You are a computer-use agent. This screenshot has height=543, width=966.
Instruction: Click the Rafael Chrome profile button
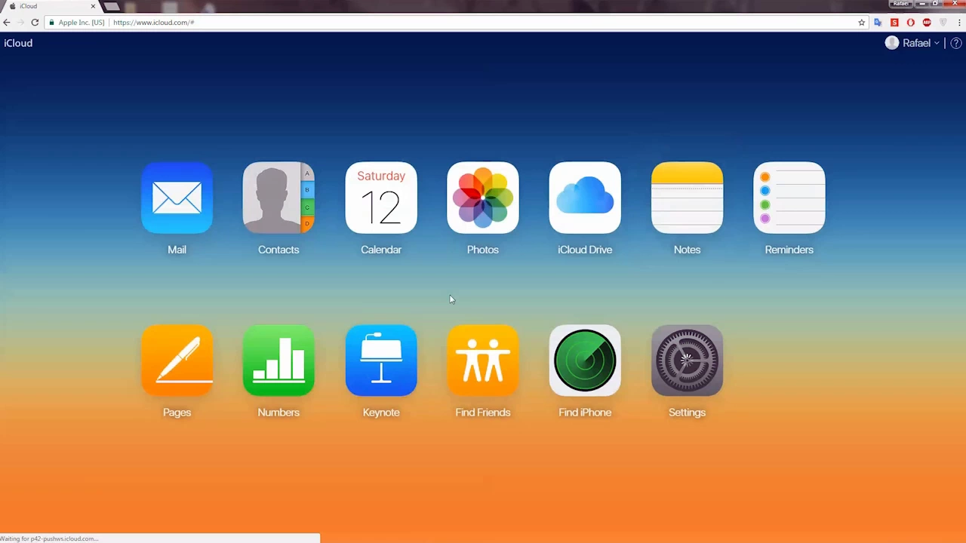coord(901,4)
